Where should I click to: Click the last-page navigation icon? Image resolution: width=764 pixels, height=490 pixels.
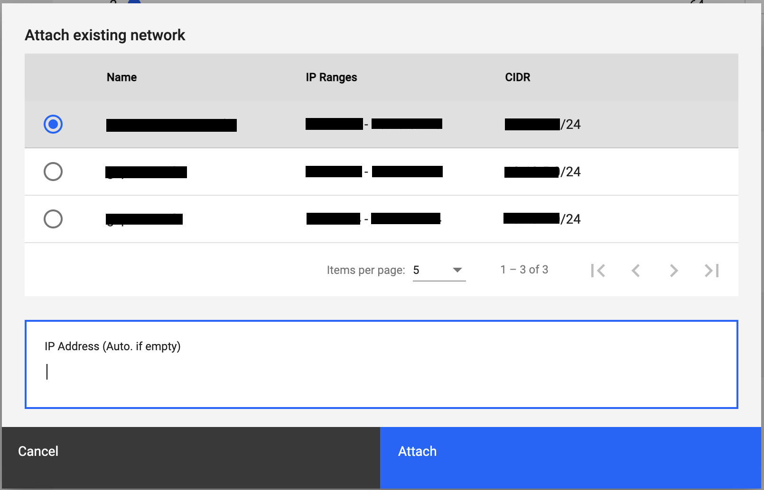point(711,270)
